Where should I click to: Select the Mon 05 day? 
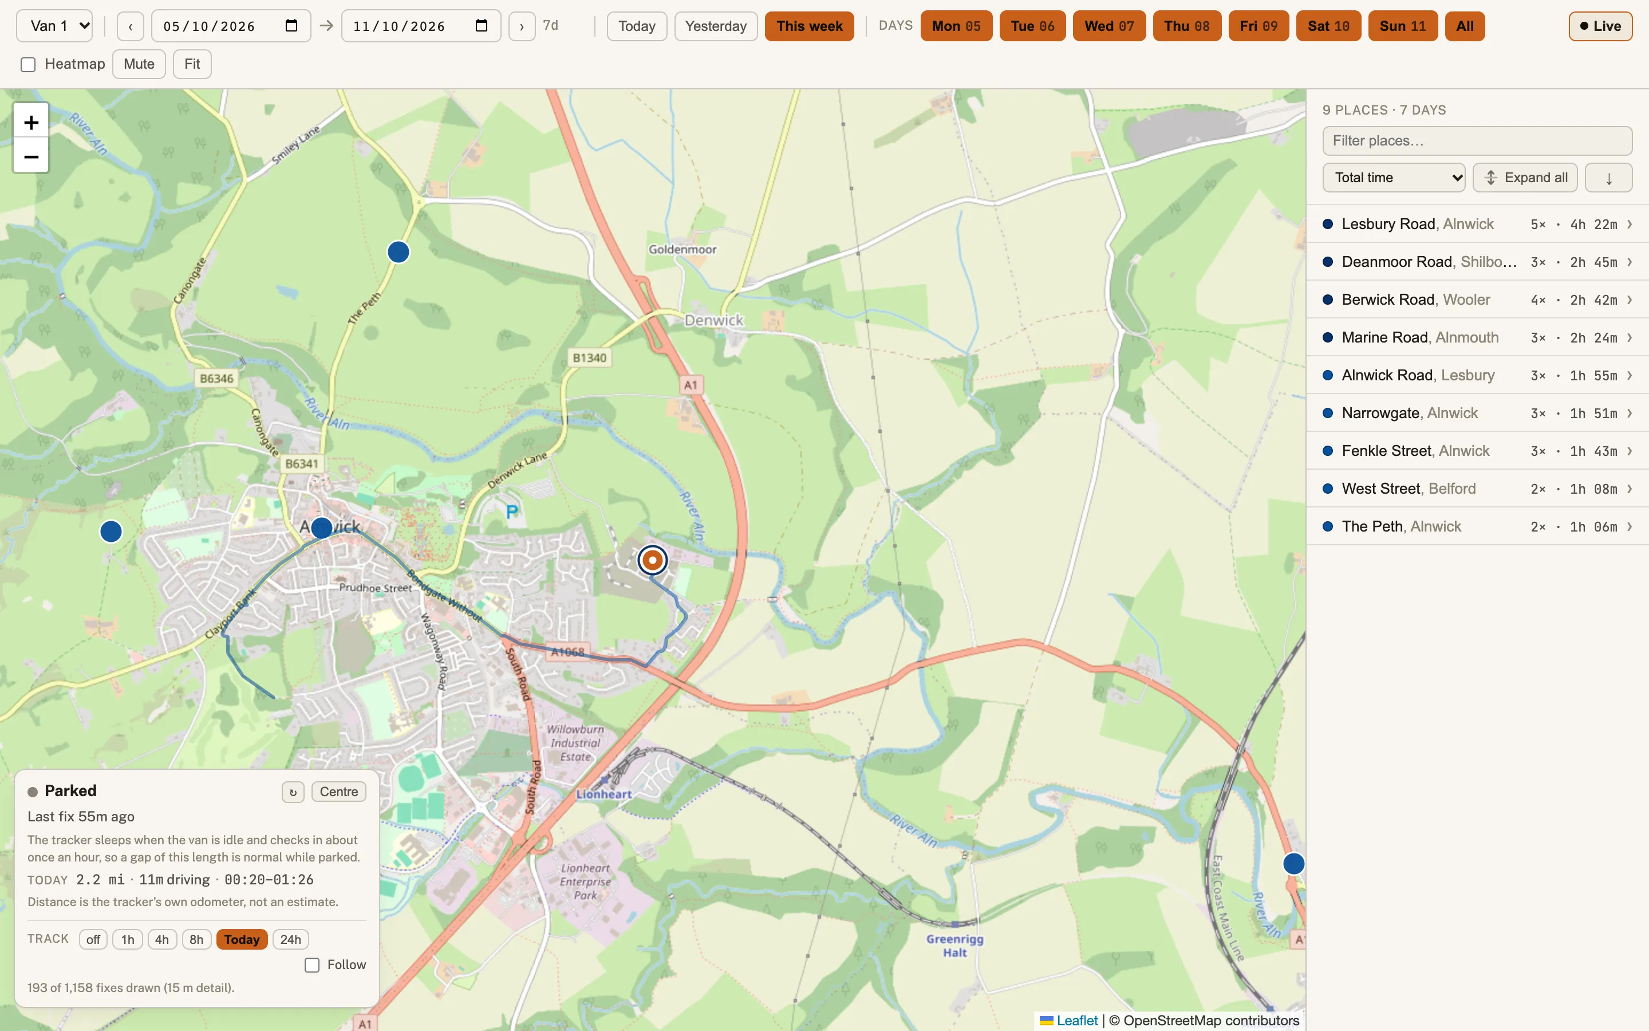pos(956,26)
